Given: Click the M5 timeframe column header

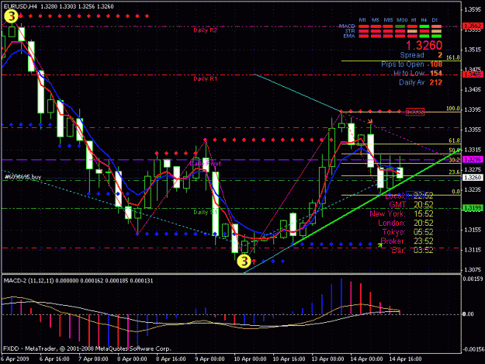Looking at the screenshot, I should 375,20.
